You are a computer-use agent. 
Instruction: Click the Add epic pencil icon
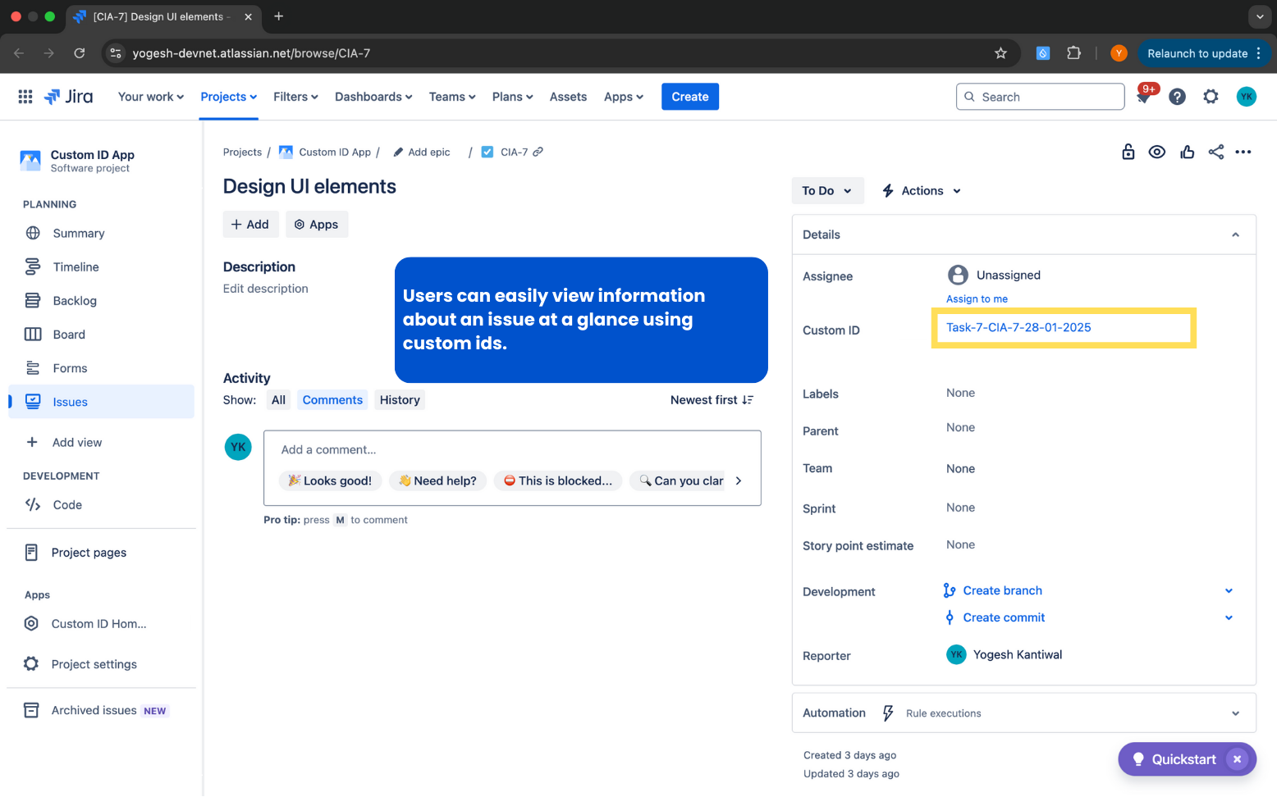click(399, 152)
